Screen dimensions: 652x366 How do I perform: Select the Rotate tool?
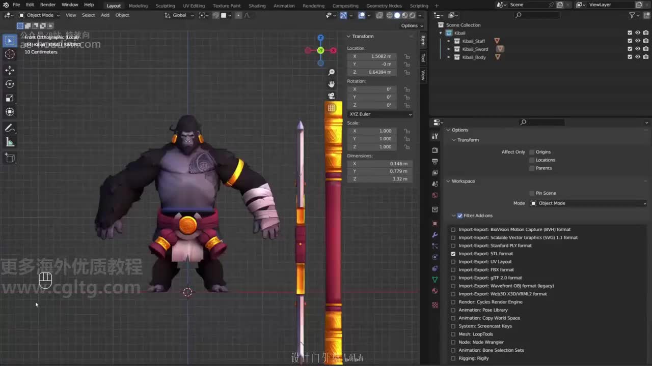(10, 84)
